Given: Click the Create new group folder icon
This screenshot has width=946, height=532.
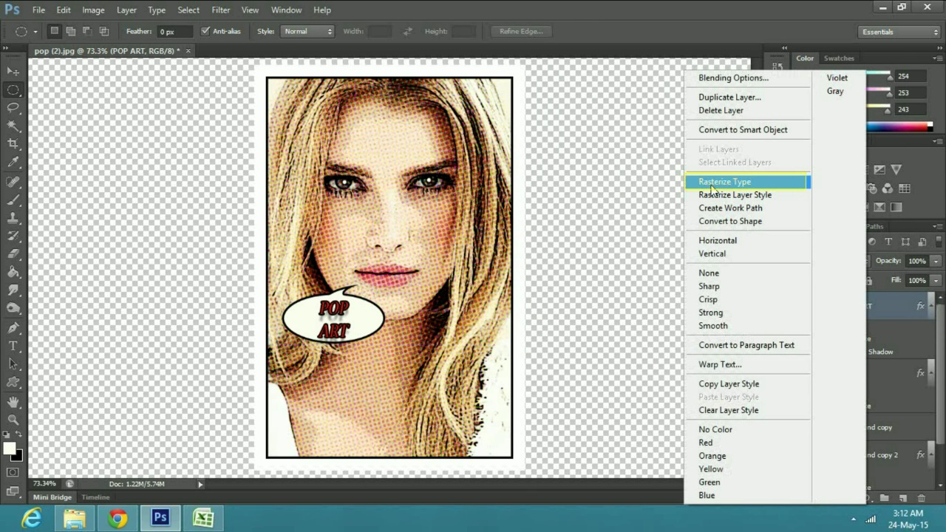Looking at the screenshot, I should 885,499.
